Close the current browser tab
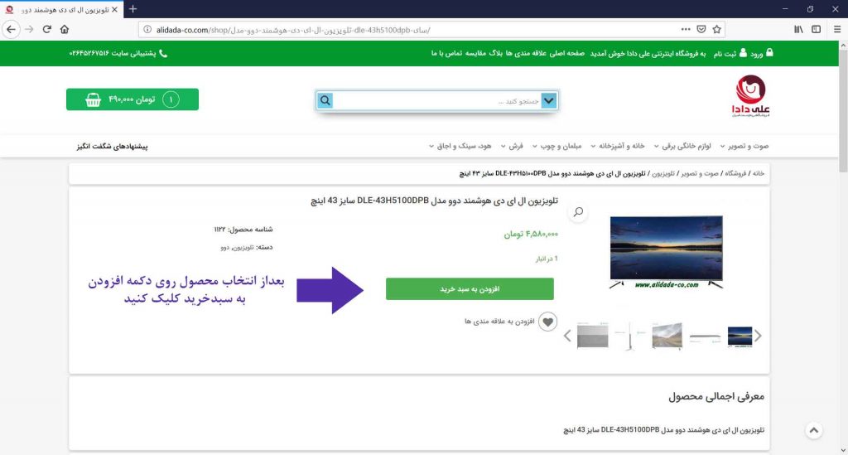The image size is (848, 455). [x=114, y=10]
